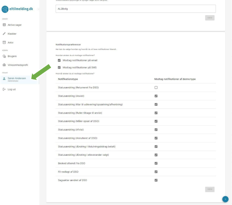Uncheck Annulleret af DSO checkbox
Image resolution: width=232 pixels, height=205 pixels.
(156, 138)
